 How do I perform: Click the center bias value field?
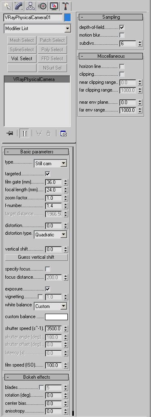point(54,404)
